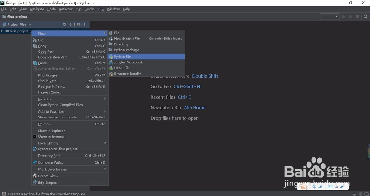Image resolution: width=370 pixels, height=196 pixels.
Task: Choose Jupyter Notebook in the New submenu
Action: [x=128, y=62]
